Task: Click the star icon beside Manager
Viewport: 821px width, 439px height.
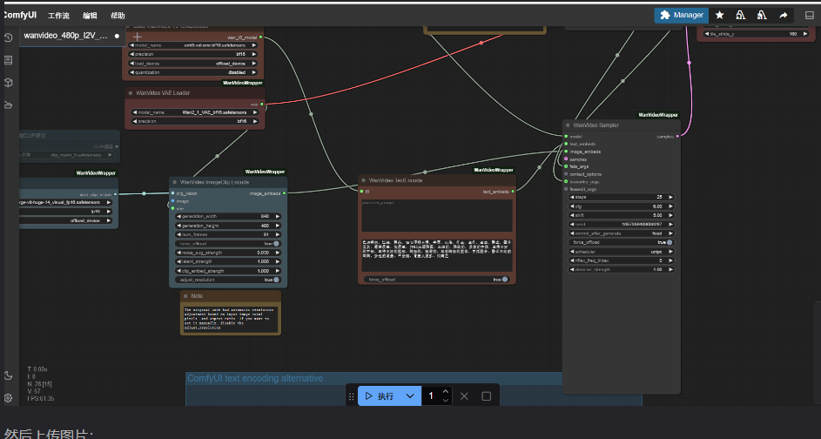Action: 719,15
